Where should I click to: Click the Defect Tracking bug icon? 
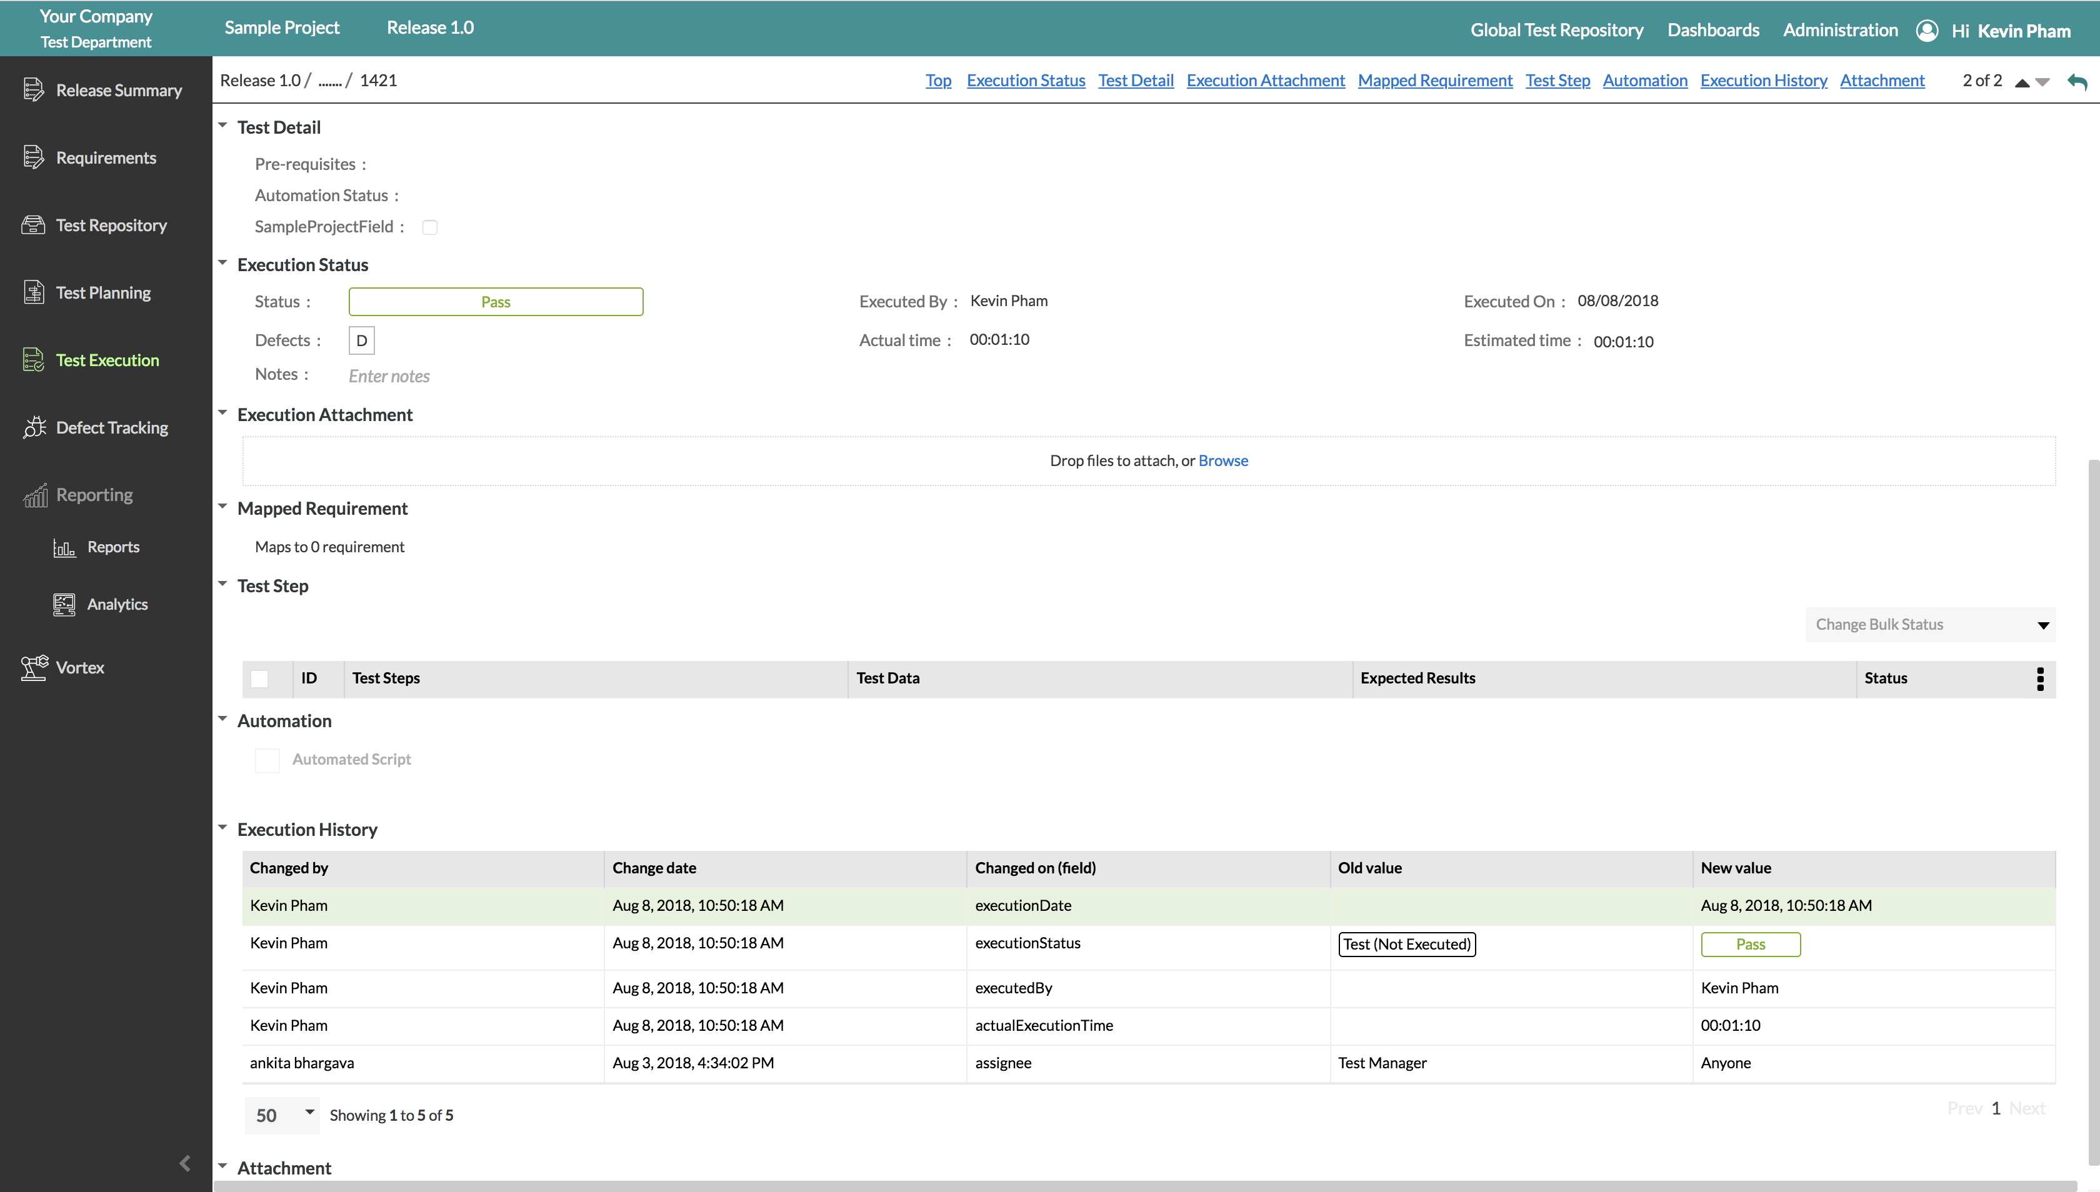[x=34, y=427]
